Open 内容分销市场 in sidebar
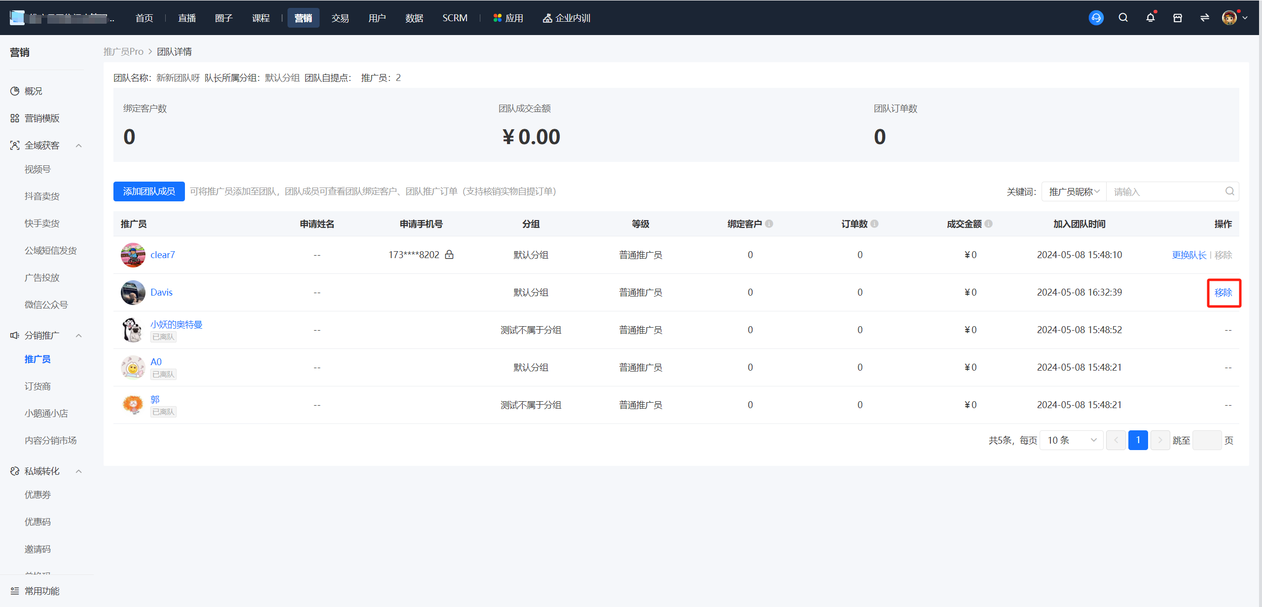Image resolution: width=1262 pixels, height=607 pixels. (51, 440)
